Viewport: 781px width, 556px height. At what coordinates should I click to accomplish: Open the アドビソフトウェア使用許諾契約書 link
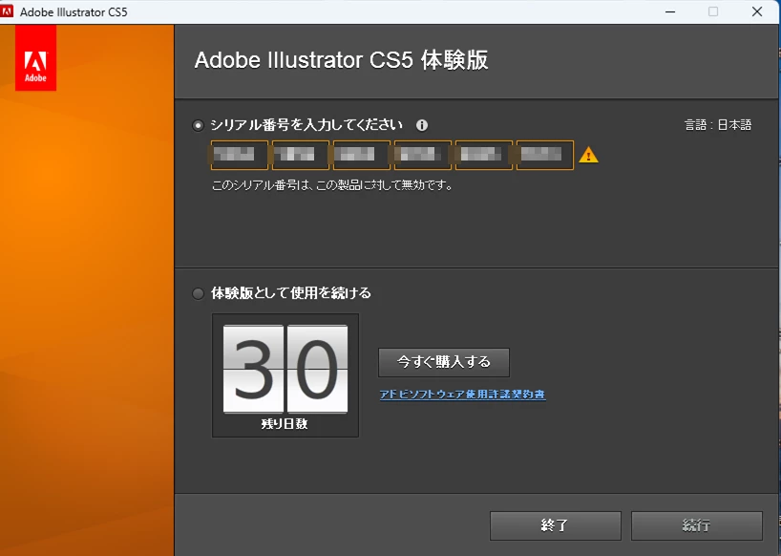pos(463,395)
